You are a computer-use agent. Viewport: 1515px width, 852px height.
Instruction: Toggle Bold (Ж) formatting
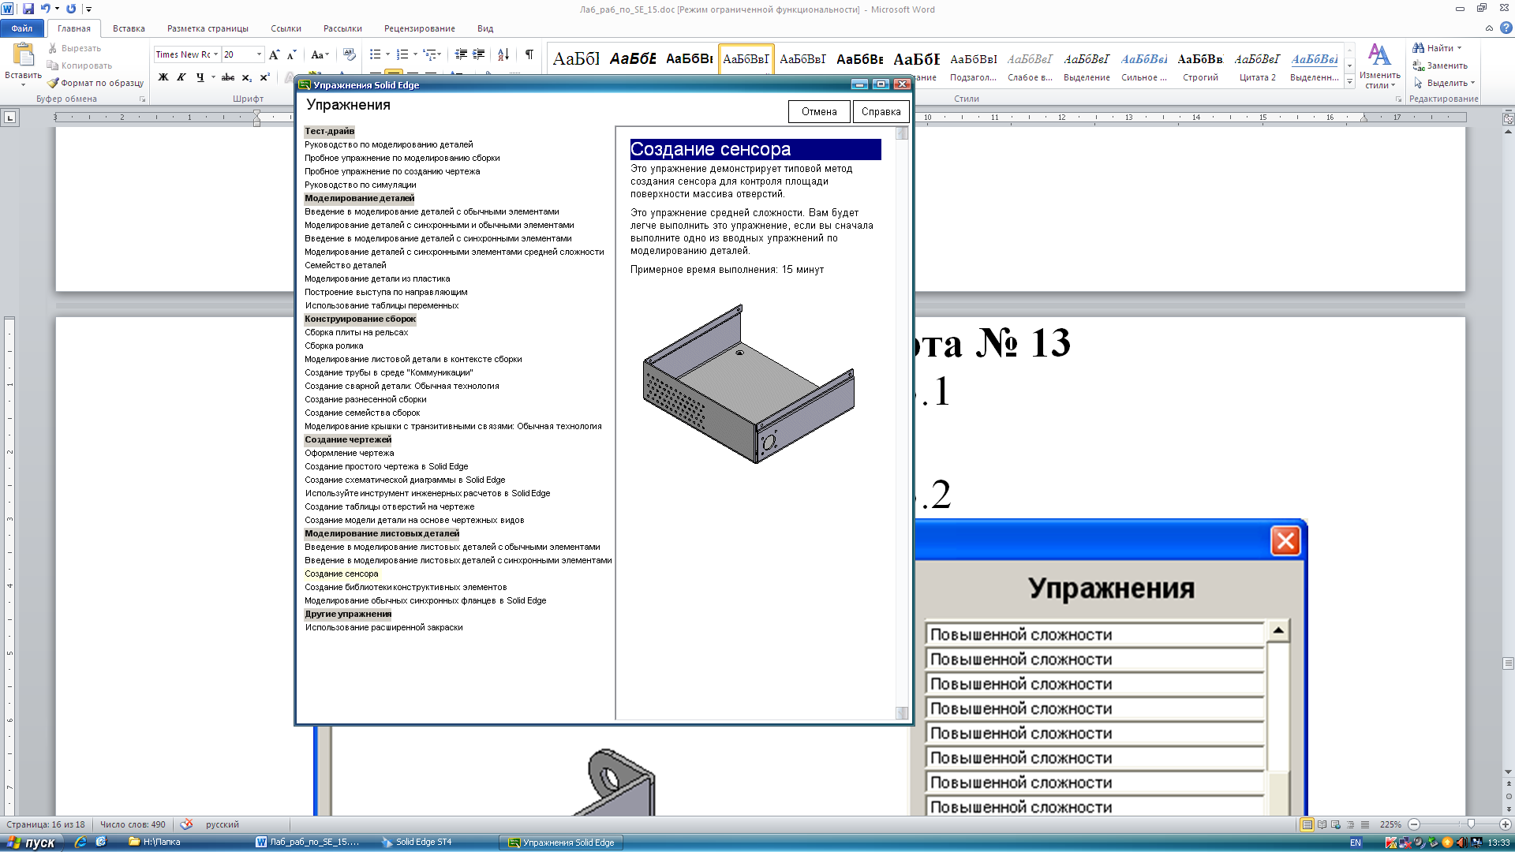pos(163,77)
